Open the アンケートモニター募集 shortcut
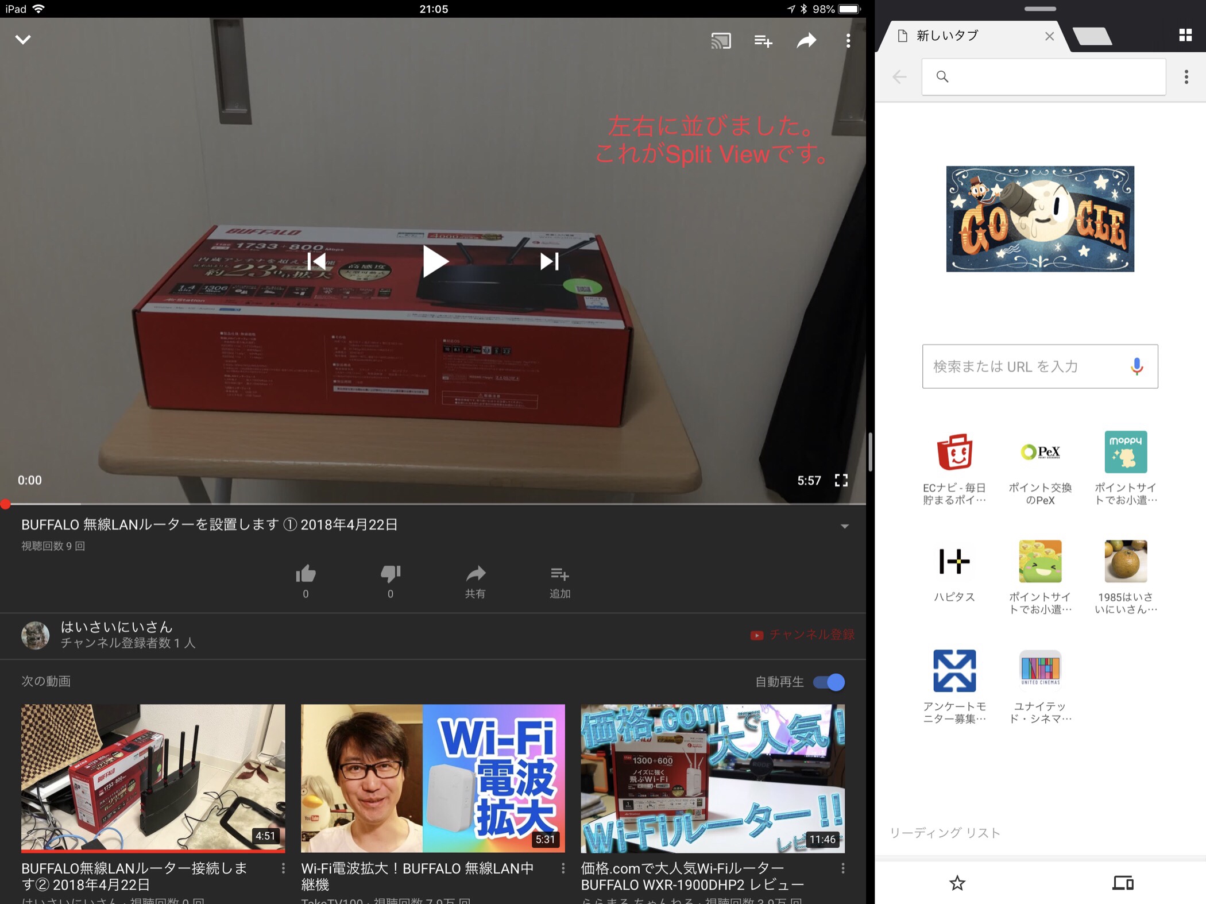 click(954, 687)
